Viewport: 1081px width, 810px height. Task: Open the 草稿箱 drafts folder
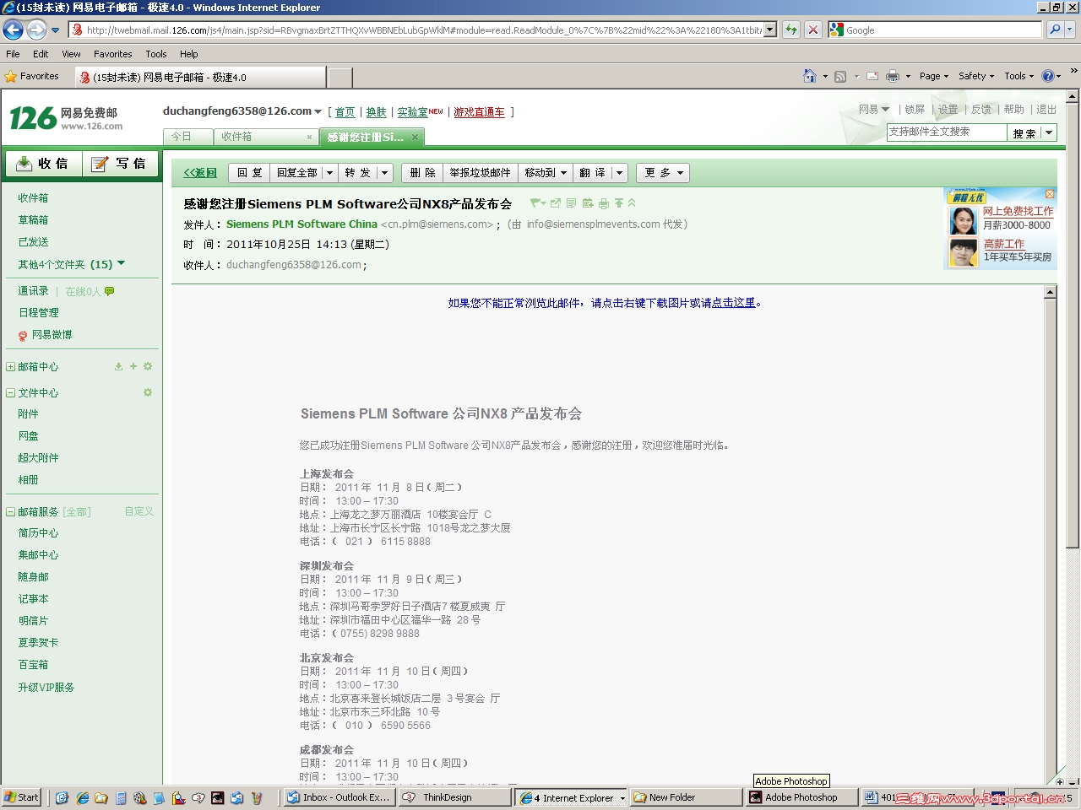coord(33,220)
